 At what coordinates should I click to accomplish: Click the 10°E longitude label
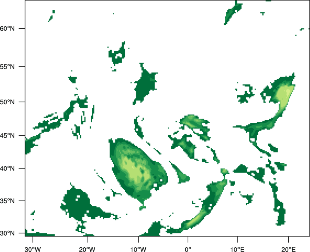click(237, 249)
